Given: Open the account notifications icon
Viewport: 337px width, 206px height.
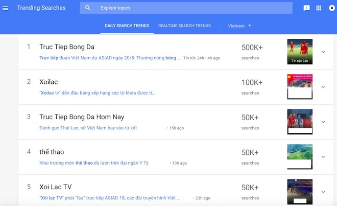Looking at the screenshot, I should (x=330, y=8).
